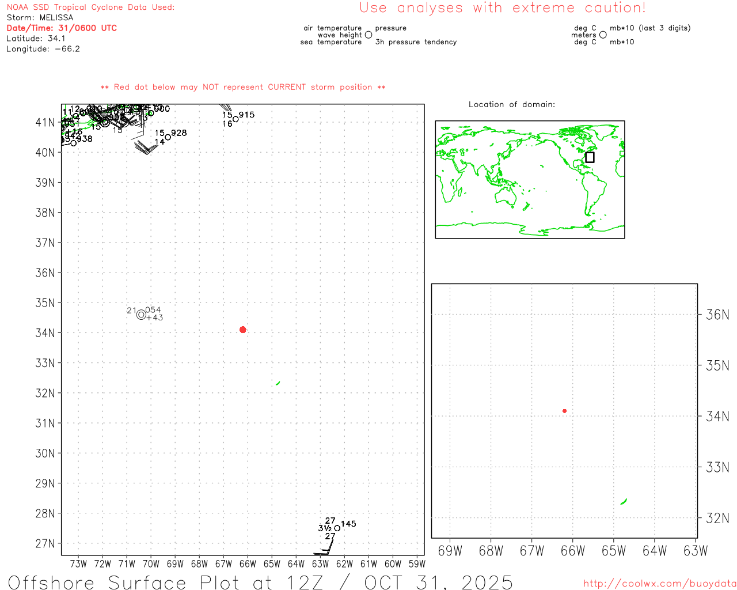The height and width of the screenshot is (590, 737).
Task: Click the red storm dot on main map
Action: point(242,330)
